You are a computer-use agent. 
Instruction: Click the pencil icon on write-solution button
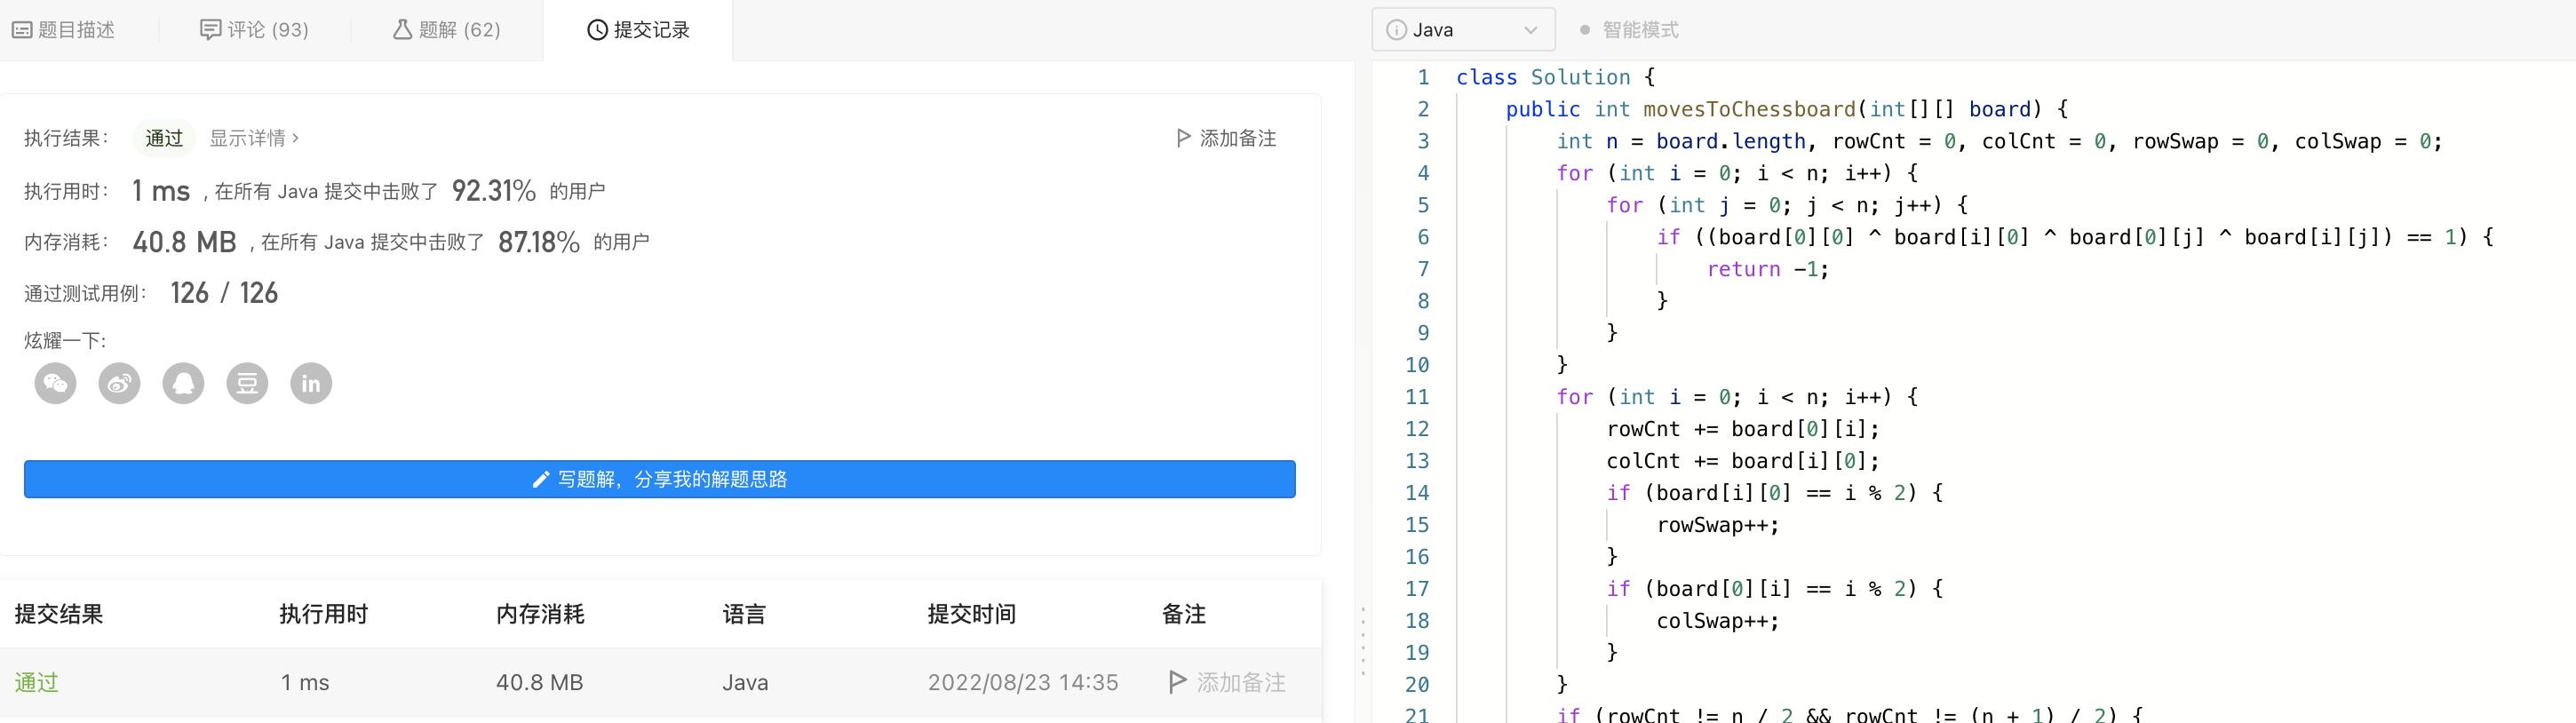[x=540, y=479]
